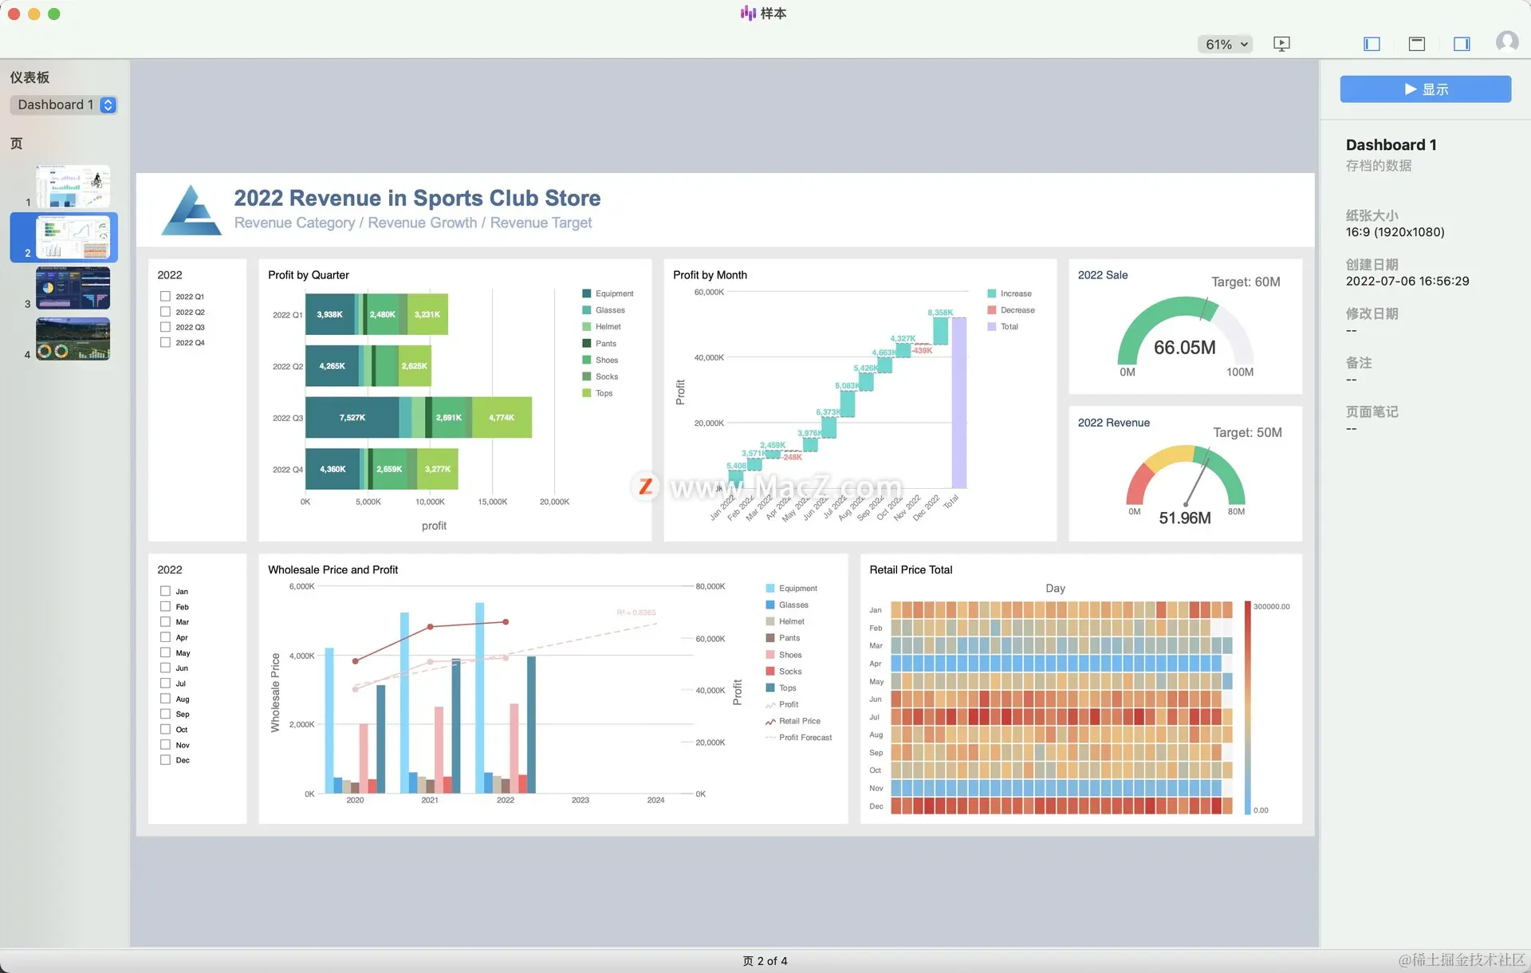Click the user account avatar icon

coord(1506,42)
